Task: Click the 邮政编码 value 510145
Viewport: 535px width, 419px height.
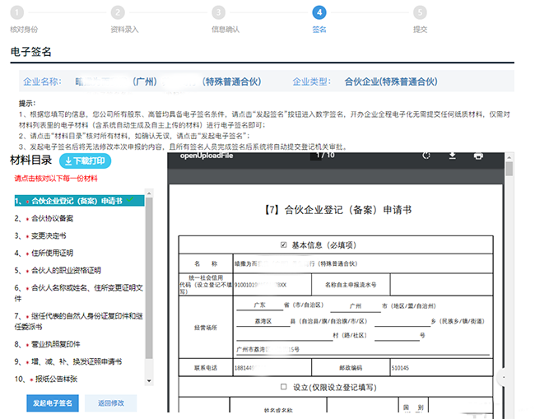Action: point(400,368)
